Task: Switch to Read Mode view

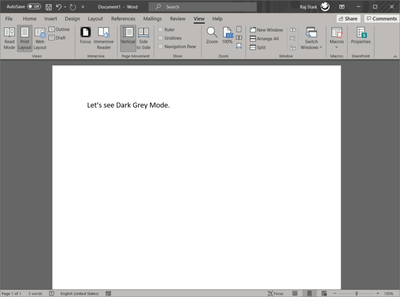Action: (9, 39)
